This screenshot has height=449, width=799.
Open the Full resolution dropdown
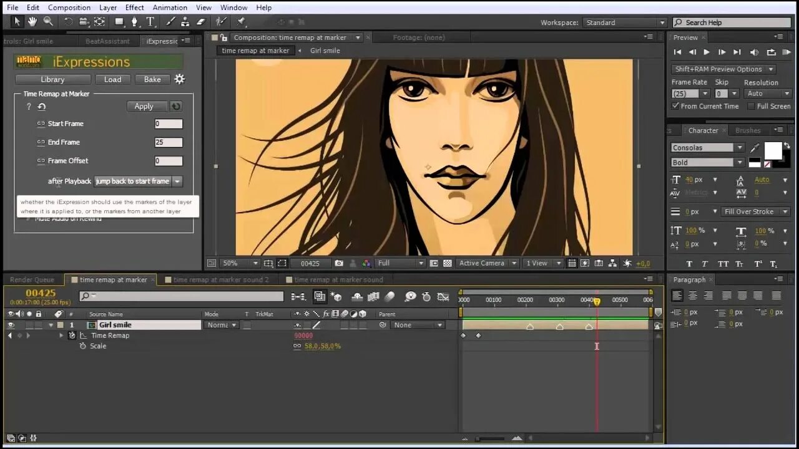[401, 263]
